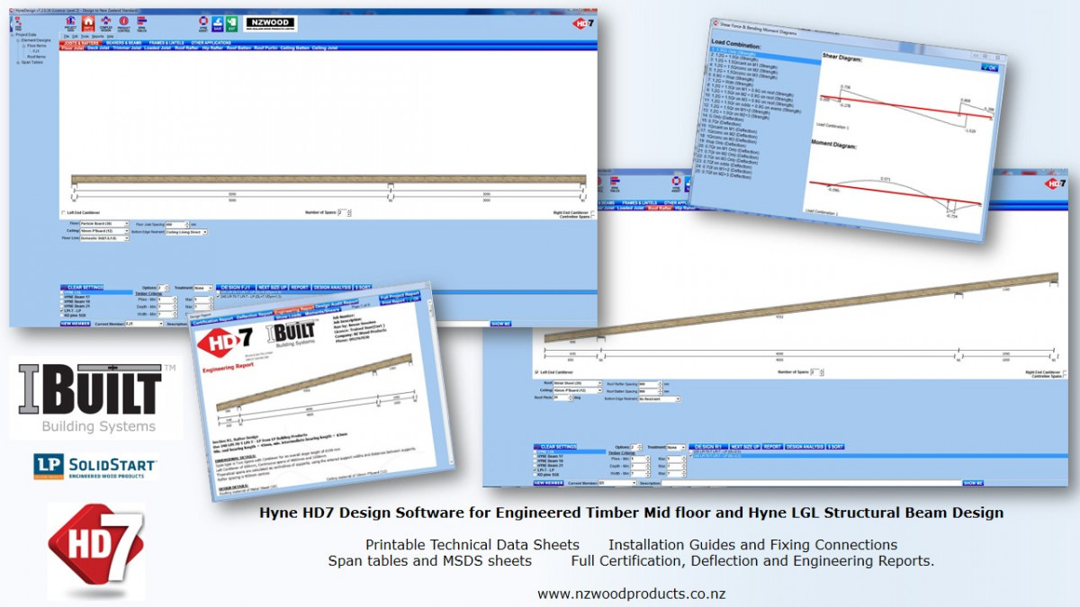Screen dimensions: 1080x607
Task: Open Ceiling dropdown in floor joist window
Action: (106, 231)
